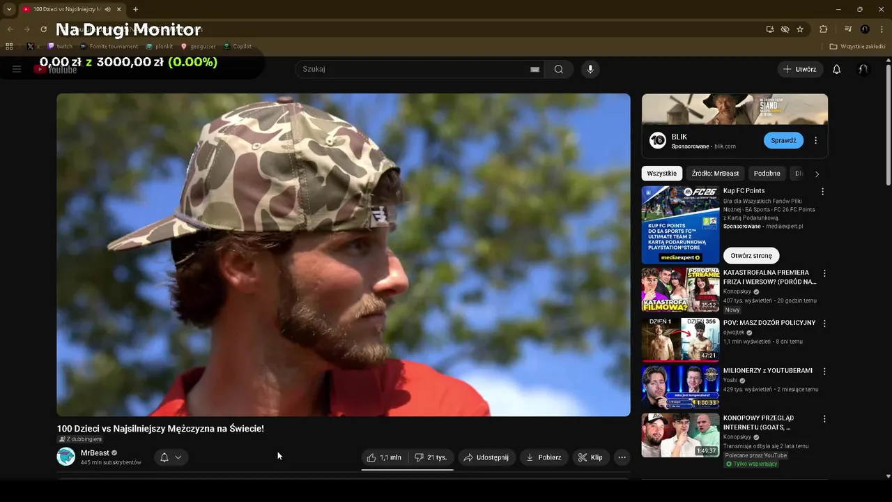Click the Sprawdź button on the BLIK ad
The image size is (892, 502).
tap(783, 140)
